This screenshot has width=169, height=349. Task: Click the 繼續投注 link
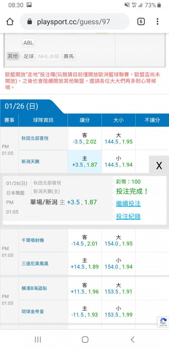[x=128, y=203]
